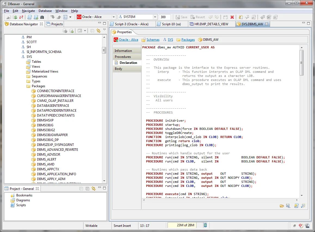Open the Oracle - Alice connection dropdown
The image size is (315, 232).
click(x=114, y=17)
